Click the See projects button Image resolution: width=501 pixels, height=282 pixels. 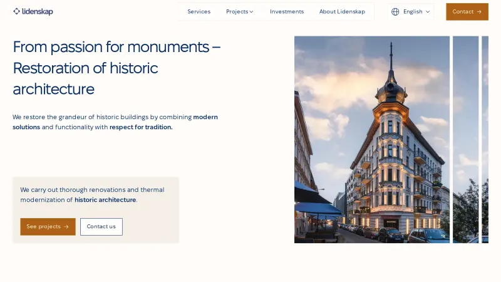[48, 227]
